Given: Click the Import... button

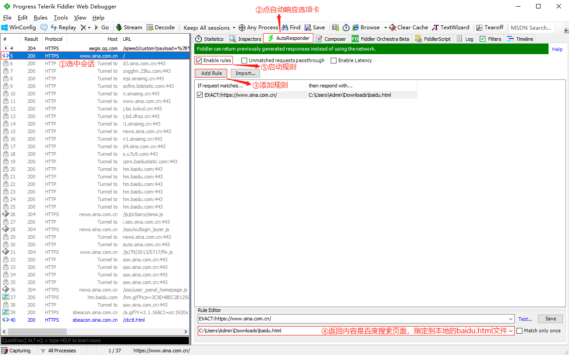Looking at the screenshot, I should (245, 73).
